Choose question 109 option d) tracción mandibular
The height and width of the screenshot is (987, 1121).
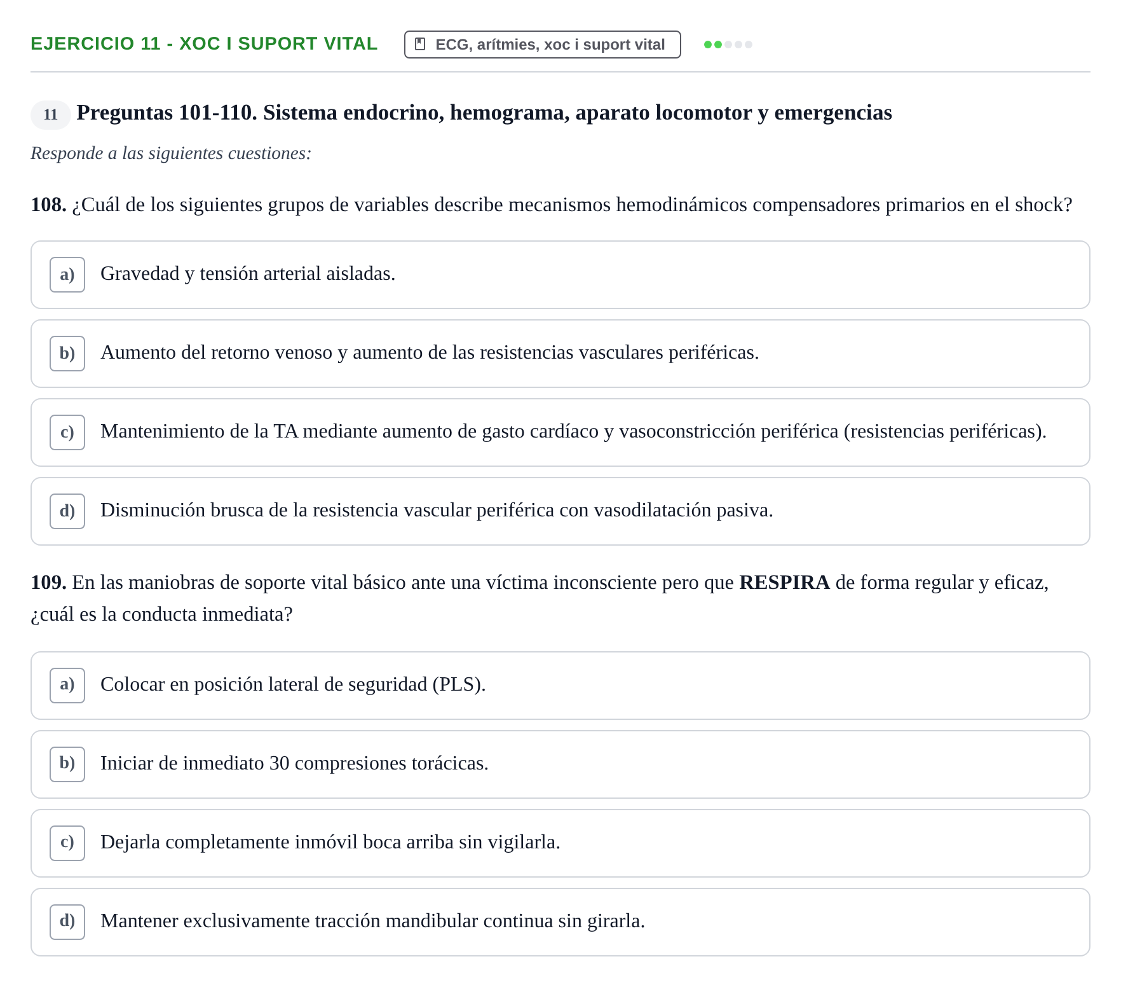pos(560,922)
